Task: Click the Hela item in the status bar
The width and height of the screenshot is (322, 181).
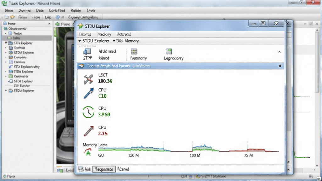Action: coord(9,176)
